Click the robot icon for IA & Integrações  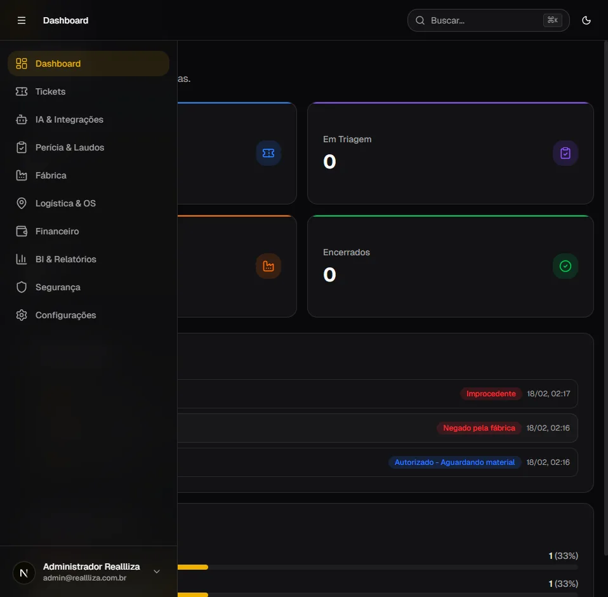22,119
